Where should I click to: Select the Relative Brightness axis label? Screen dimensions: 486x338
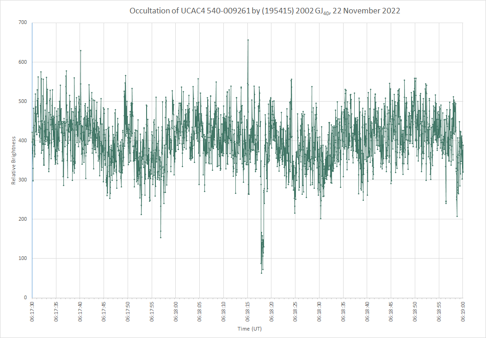click(13, 160)
